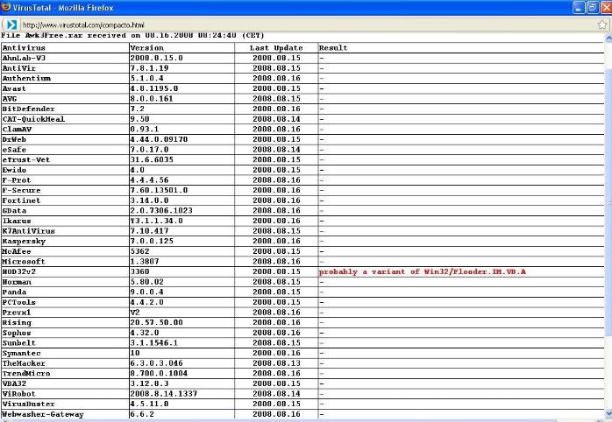Click the TrendMicro row name
This screenshot has height=422, width=612.
pyautogui.click(x=26, y=373)
